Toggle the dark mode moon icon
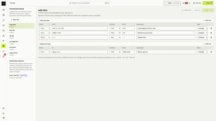Viewport: 216px width, 121px height. (4, 113)
